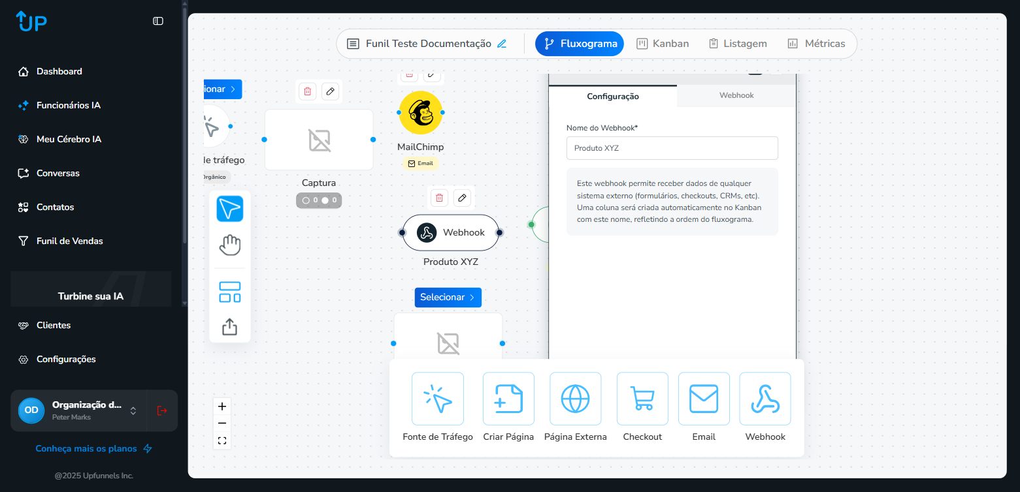1020x492 pixels.
Task: Expand the canvas to fullscreen view
Action: [222, 440]
